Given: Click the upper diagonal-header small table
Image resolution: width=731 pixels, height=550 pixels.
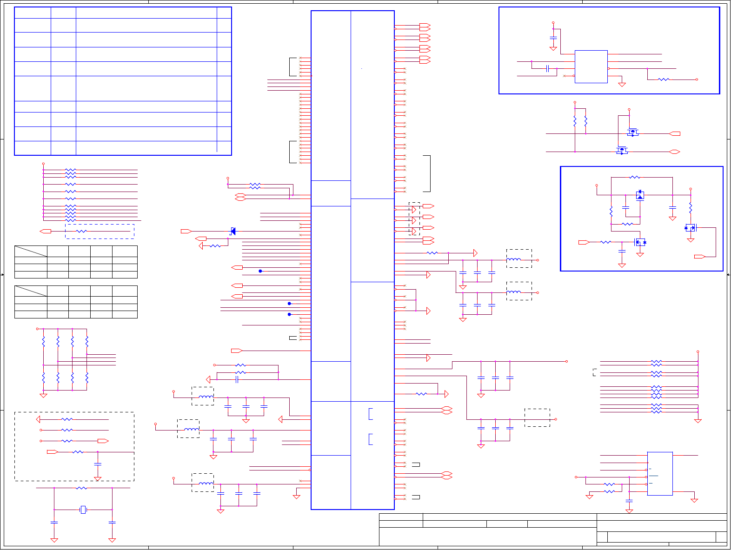Looking at the screenshot, I should point(76,262).
